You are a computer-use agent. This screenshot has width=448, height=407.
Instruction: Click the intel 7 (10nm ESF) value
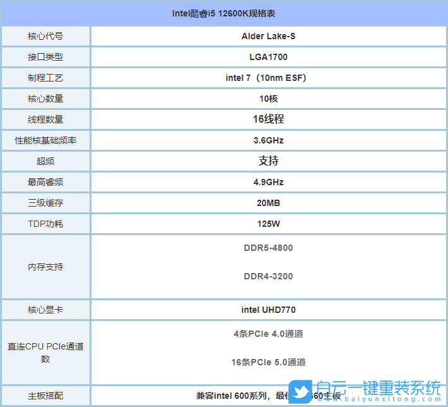(266, 78)
